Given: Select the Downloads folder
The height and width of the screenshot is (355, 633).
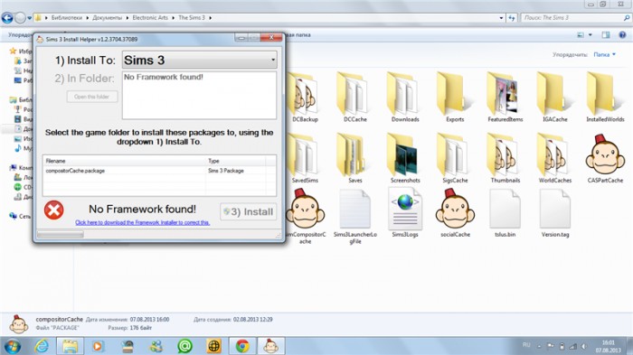Looking at the screenshot, I should [405, 98].
